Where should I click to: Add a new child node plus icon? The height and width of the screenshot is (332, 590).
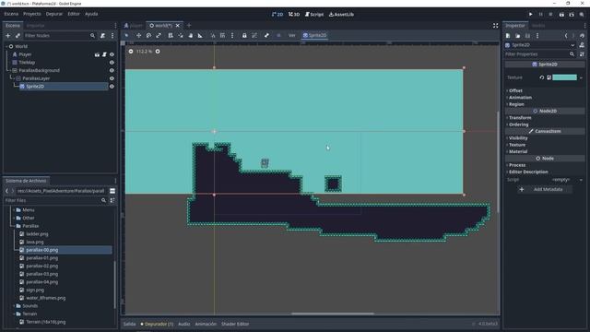pyautogui.click(x=8, y=35)
